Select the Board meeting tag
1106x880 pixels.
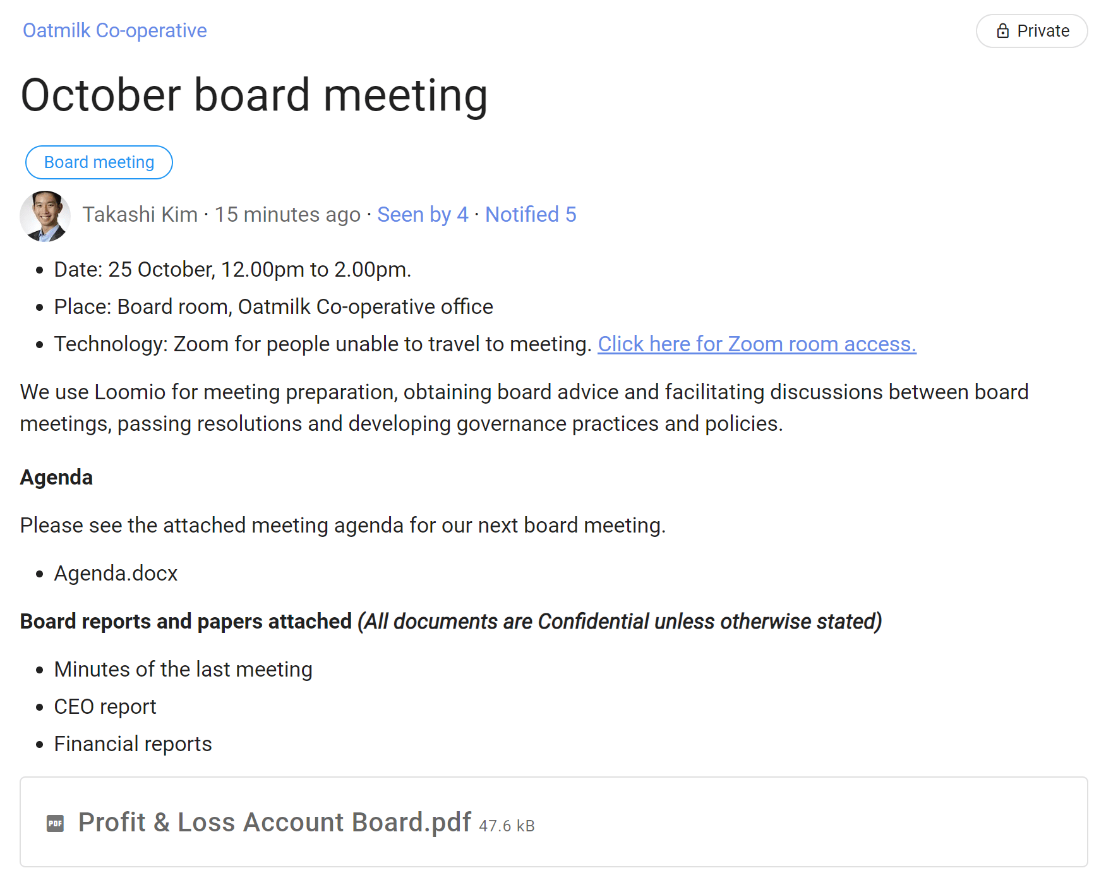click(x=99, y=162)
